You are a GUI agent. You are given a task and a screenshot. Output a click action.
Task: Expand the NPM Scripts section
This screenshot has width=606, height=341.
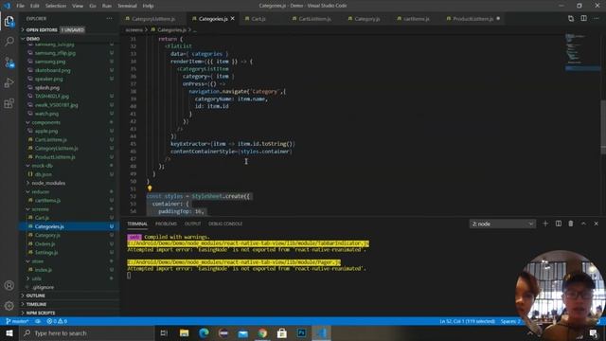coord(40,313)
